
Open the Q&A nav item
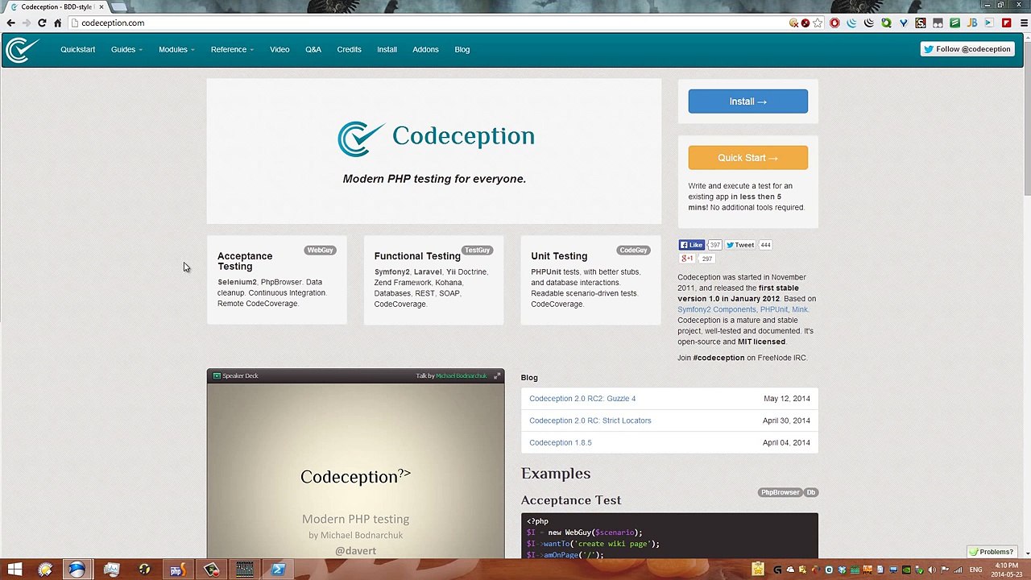pos(313,50)
